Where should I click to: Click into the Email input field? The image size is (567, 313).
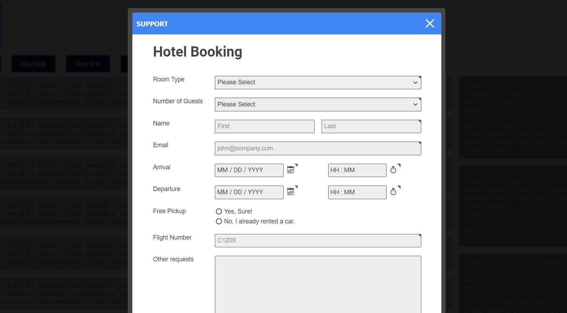(x=318, y=148)
